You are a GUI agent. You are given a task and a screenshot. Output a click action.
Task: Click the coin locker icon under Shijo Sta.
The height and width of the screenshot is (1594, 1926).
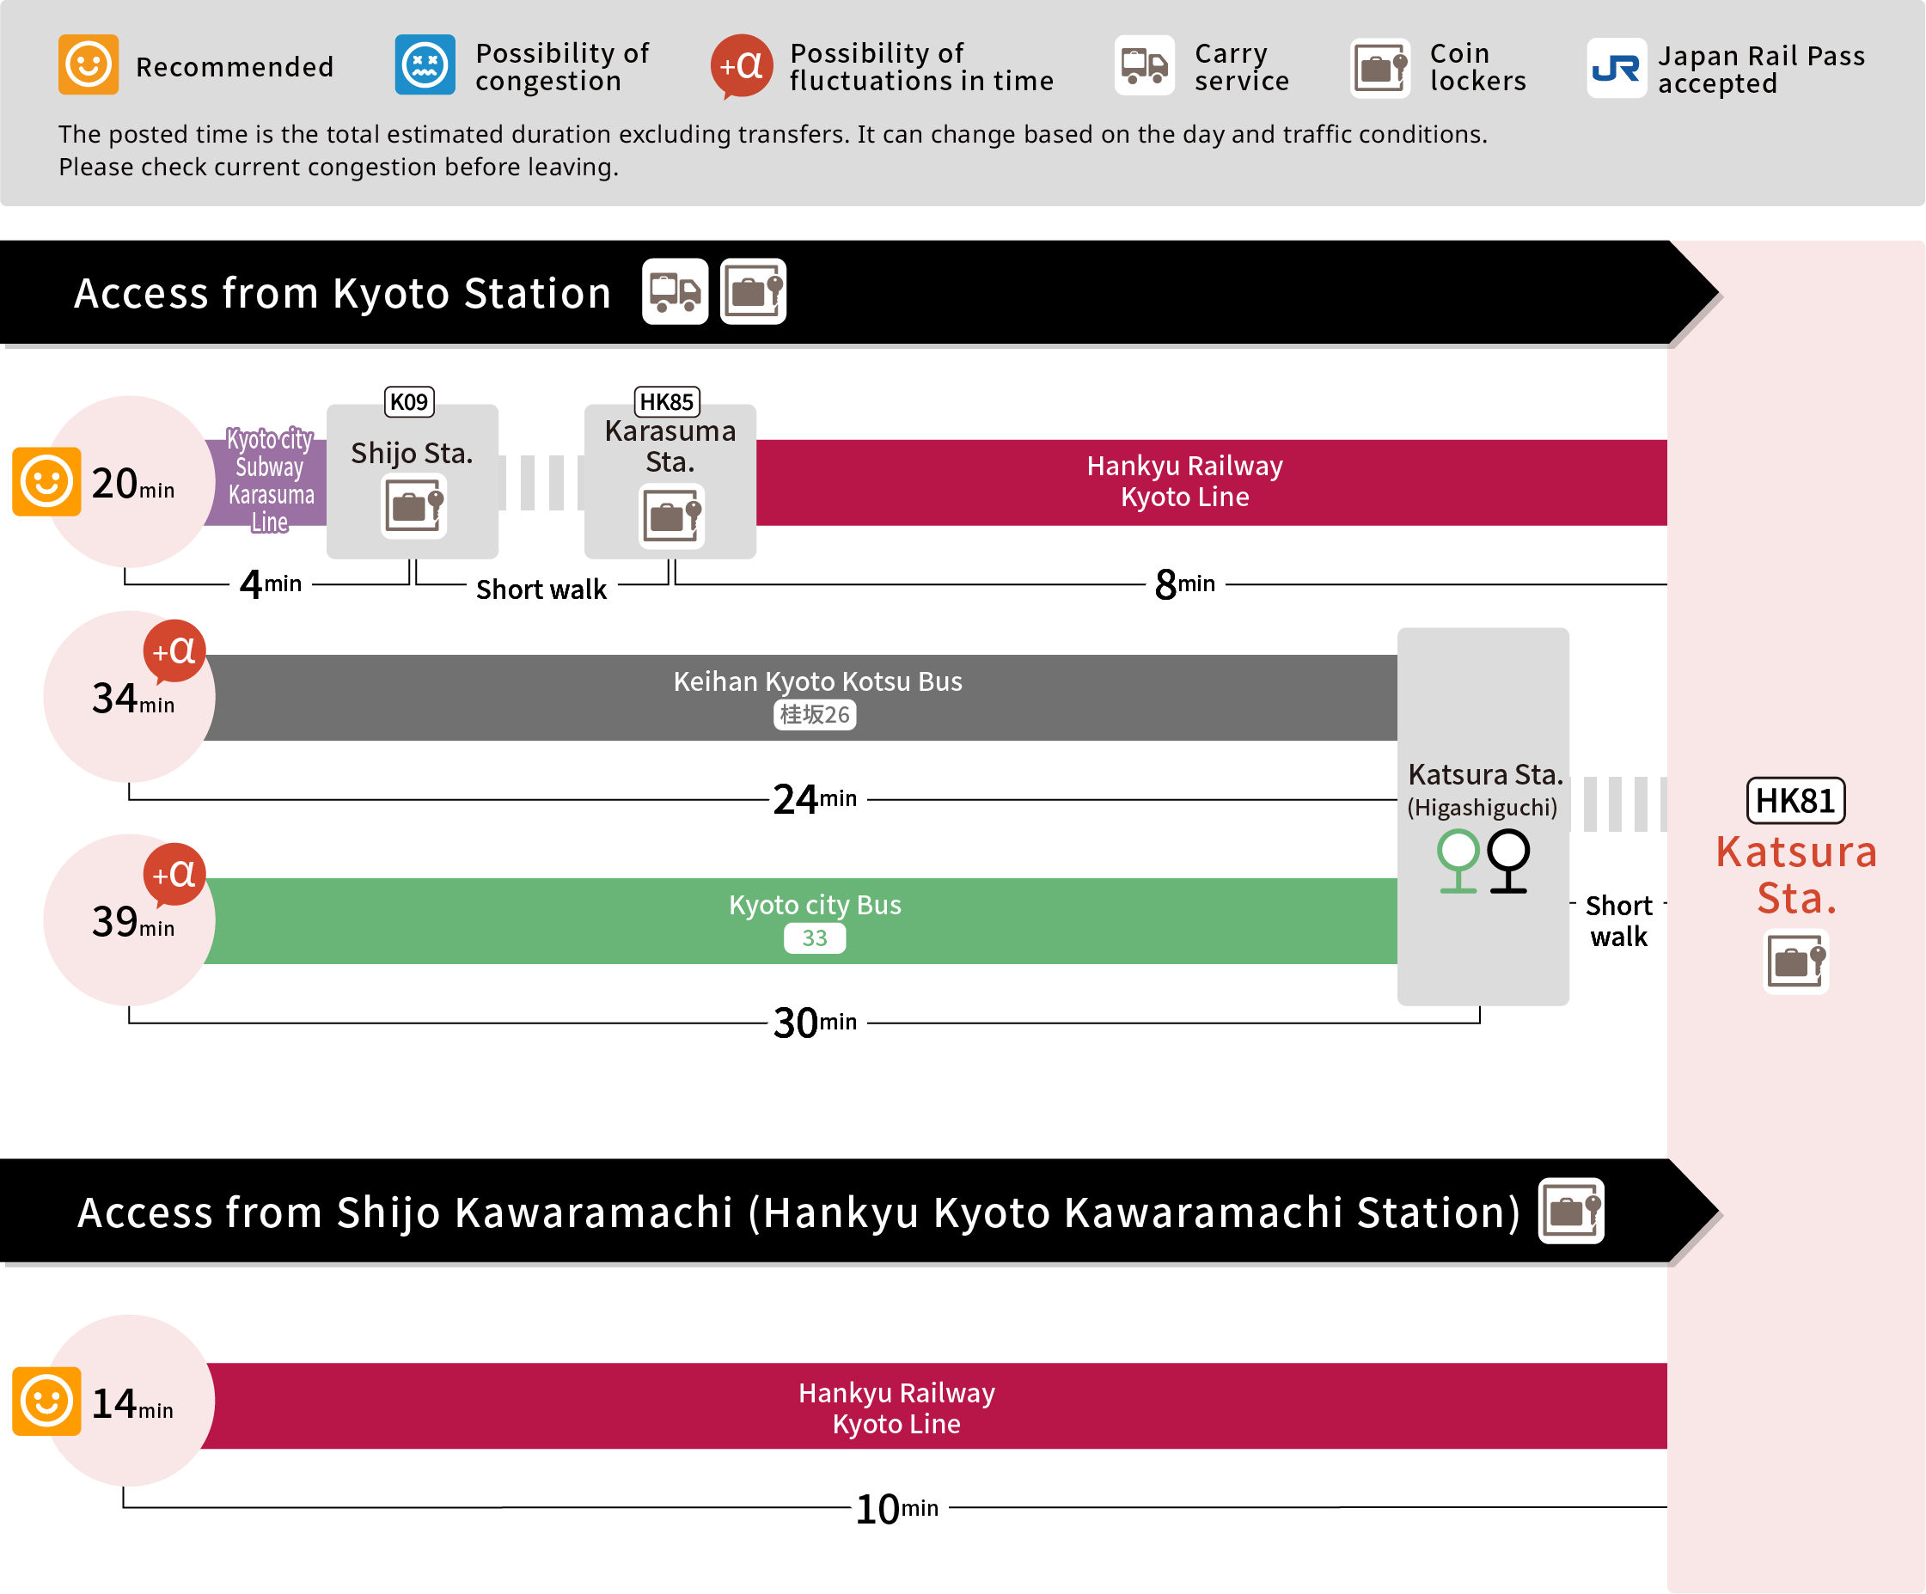[x=414, y=505]
